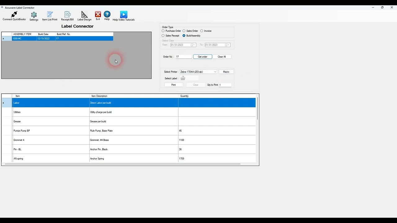The height and width of the screenshot is (223, 397).
Task: Browse for a label using the folder icon
Action: (x=183, y=78)
